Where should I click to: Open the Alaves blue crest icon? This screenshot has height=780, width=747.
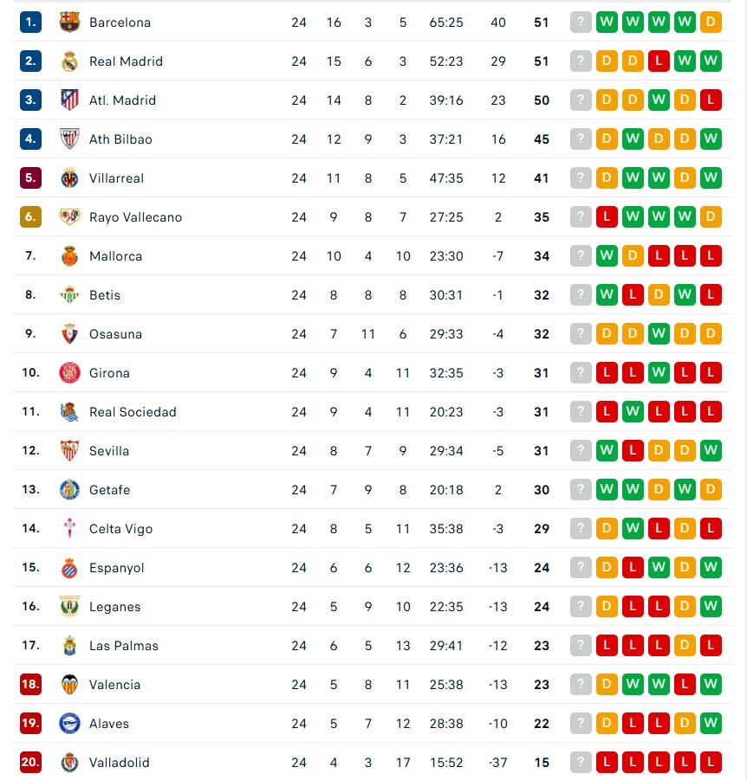pyautogui.click(x=69, y=723)
